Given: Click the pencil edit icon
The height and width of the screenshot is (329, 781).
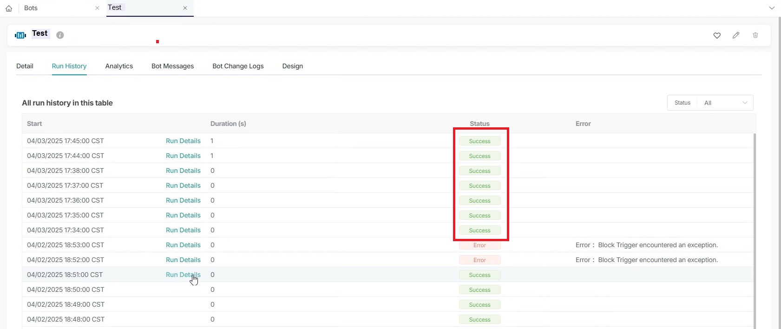Looking at the screenshot, I should 736,35.
